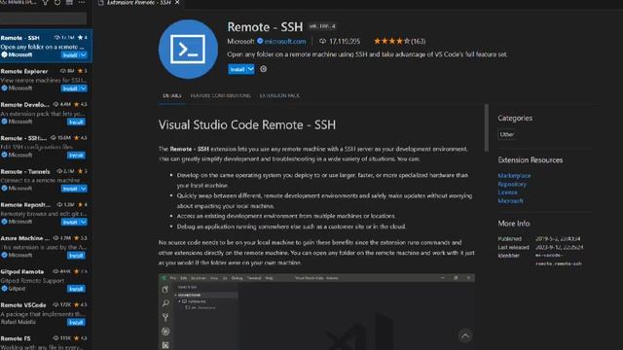The width and height of the screenshot is (623, 350).
Task: Click the Remote VSCode star rating icon
Action: coord(76,304)
